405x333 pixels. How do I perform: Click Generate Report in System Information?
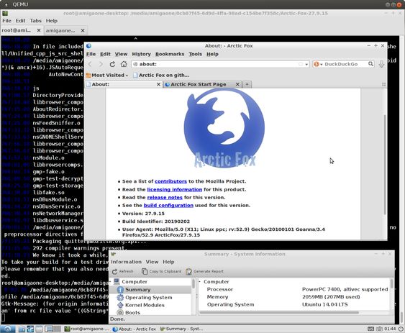tap(205, 272)
